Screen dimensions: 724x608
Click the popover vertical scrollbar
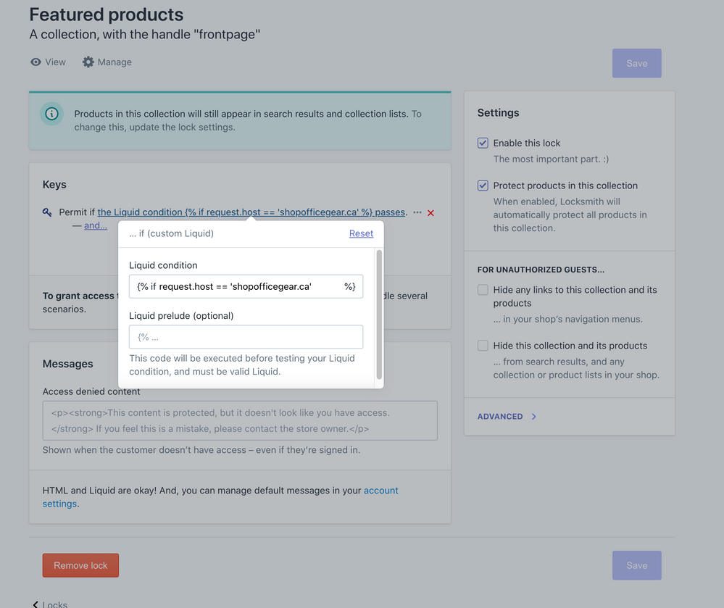point(378,314)
